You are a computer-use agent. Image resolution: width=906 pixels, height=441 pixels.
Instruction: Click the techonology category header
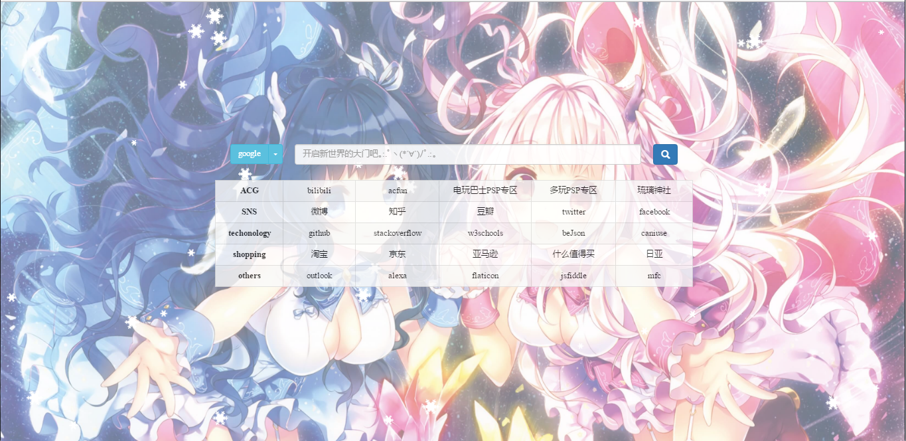250,233
